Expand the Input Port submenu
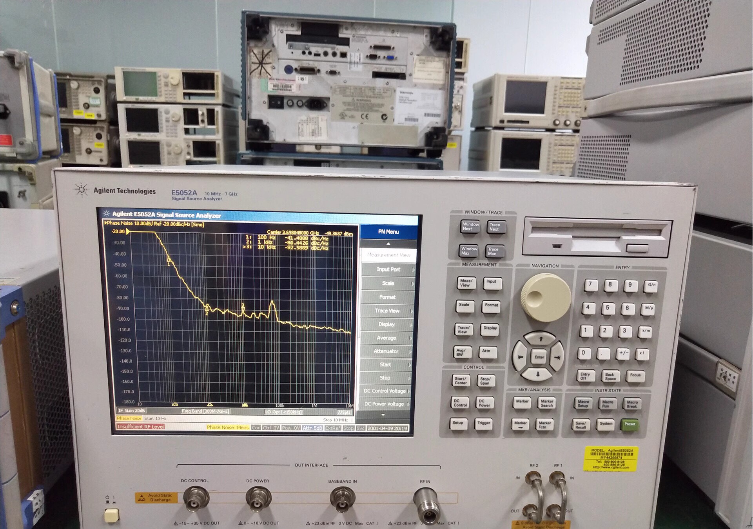753x529 pixels. coord(388,269)
